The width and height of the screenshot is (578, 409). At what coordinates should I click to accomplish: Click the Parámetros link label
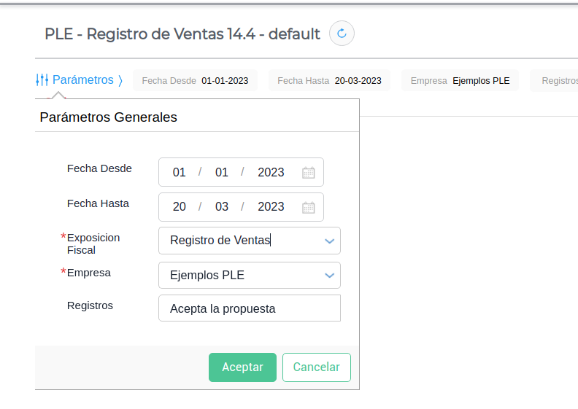[83, 80]
